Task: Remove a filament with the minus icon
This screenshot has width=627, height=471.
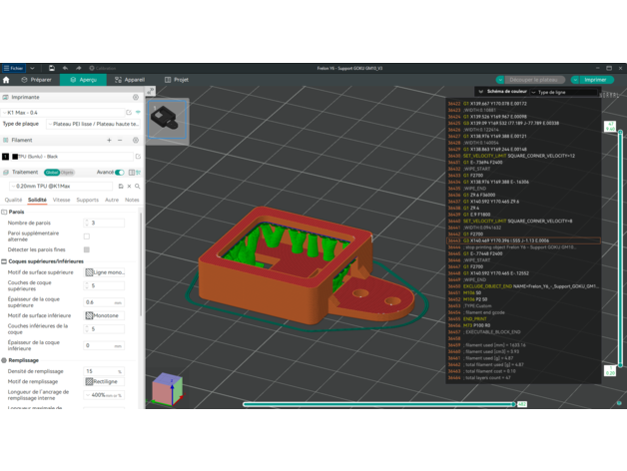Action: pyautogui.click(x=122, y=141)
